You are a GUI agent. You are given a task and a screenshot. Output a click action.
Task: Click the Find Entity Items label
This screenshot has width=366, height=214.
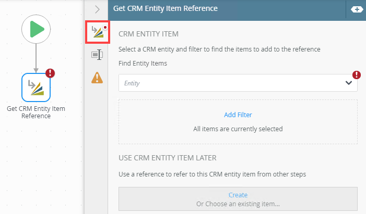pos(143,64)
